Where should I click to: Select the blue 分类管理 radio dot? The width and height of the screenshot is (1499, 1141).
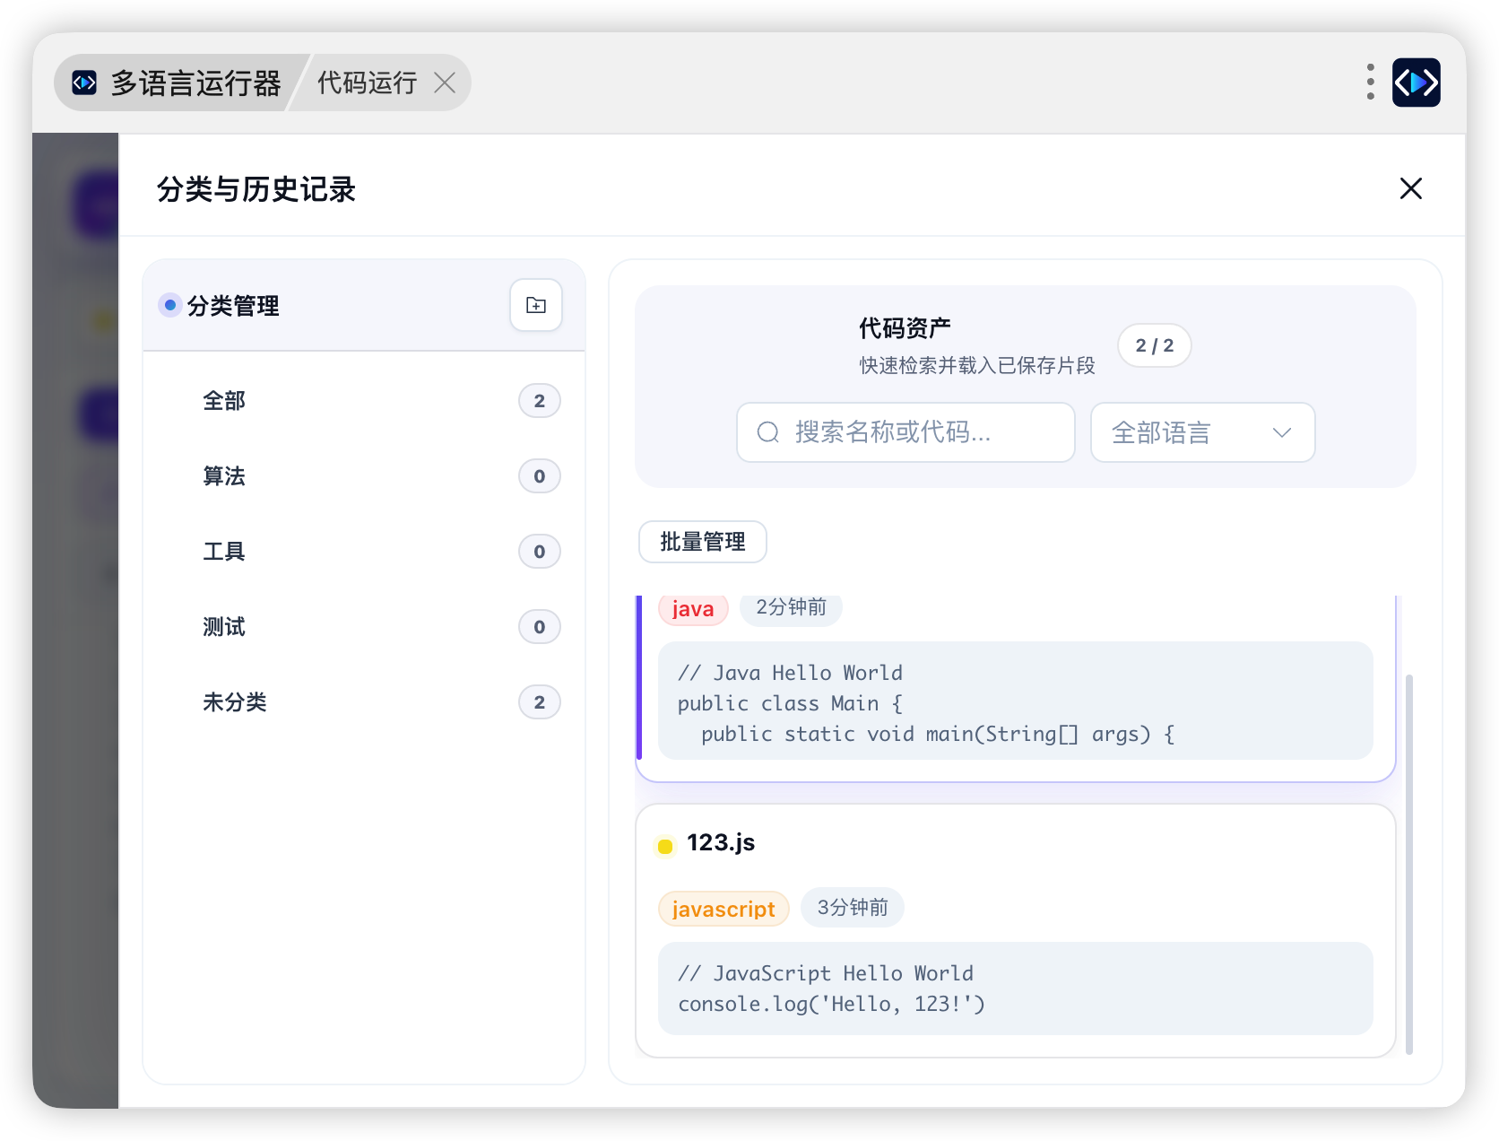click(x=169, y=305)
